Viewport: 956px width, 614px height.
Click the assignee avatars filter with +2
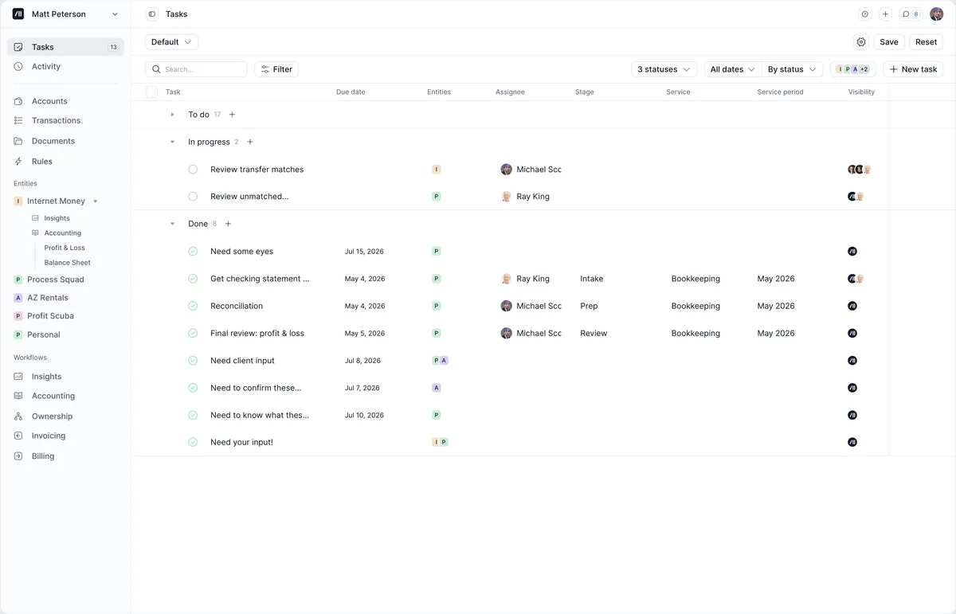[x=853, y=69]
